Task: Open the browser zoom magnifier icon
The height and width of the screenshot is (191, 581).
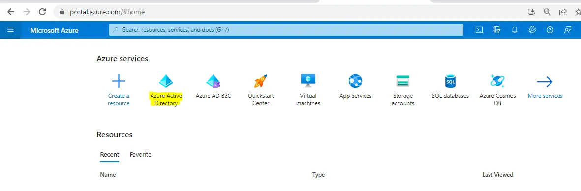Action: [547, 12]
